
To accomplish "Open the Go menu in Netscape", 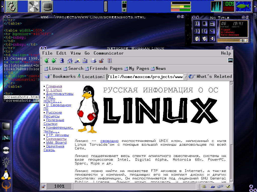I will pyautogui.click(x=87, y=53).
